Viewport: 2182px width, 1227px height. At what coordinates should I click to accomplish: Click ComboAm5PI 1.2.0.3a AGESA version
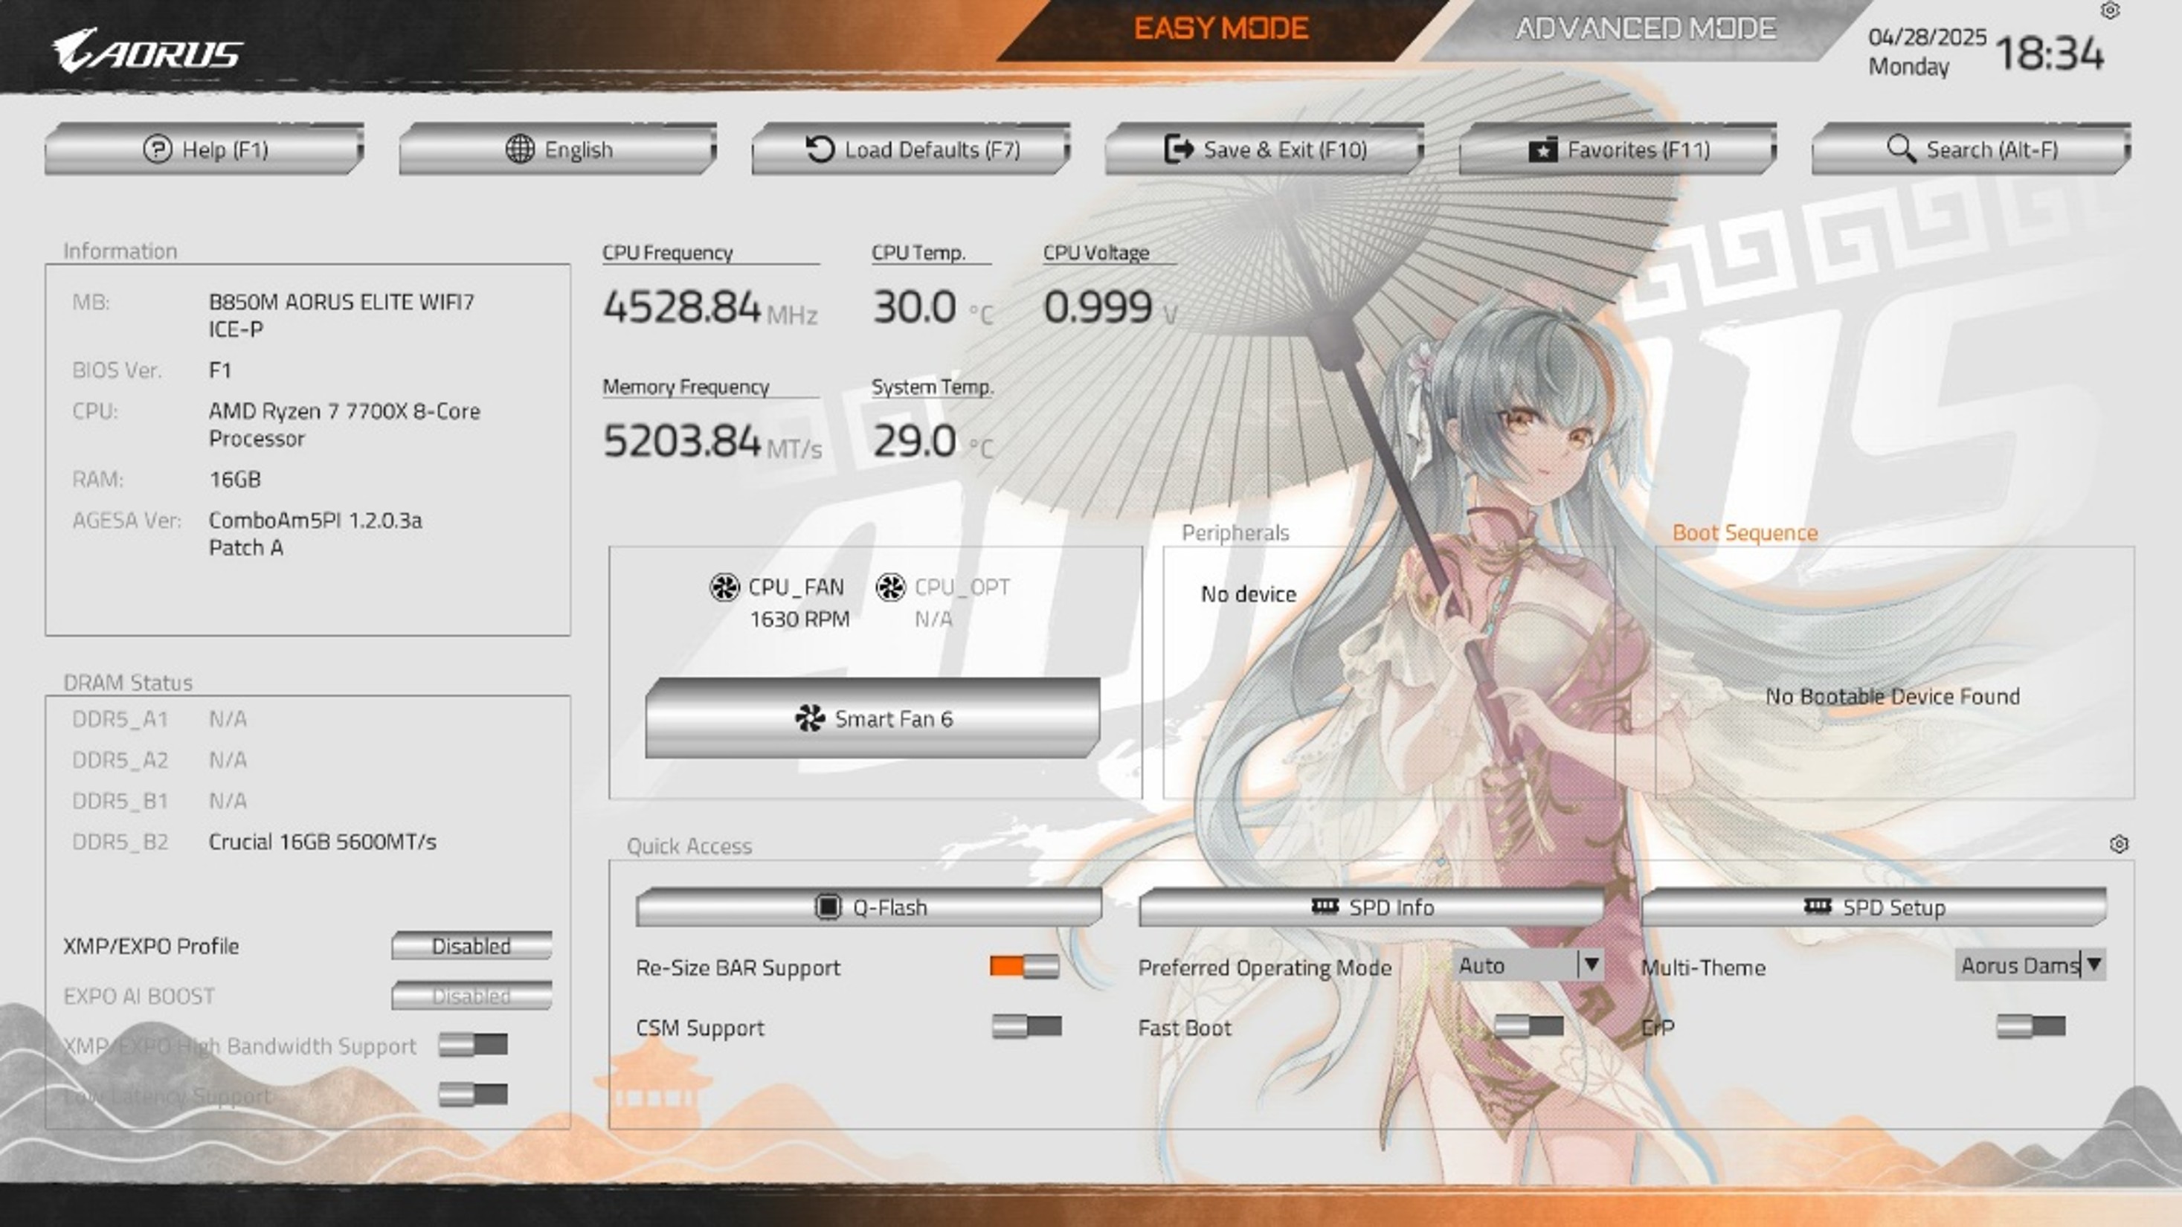(x=315, y=533)
